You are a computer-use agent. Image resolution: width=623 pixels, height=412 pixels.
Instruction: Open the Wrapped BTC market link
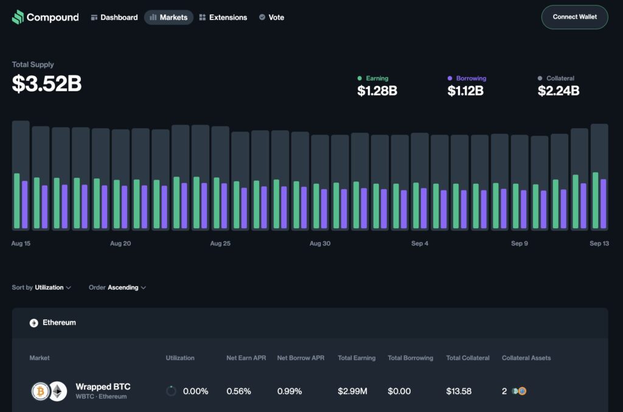(x=102, y=387)
